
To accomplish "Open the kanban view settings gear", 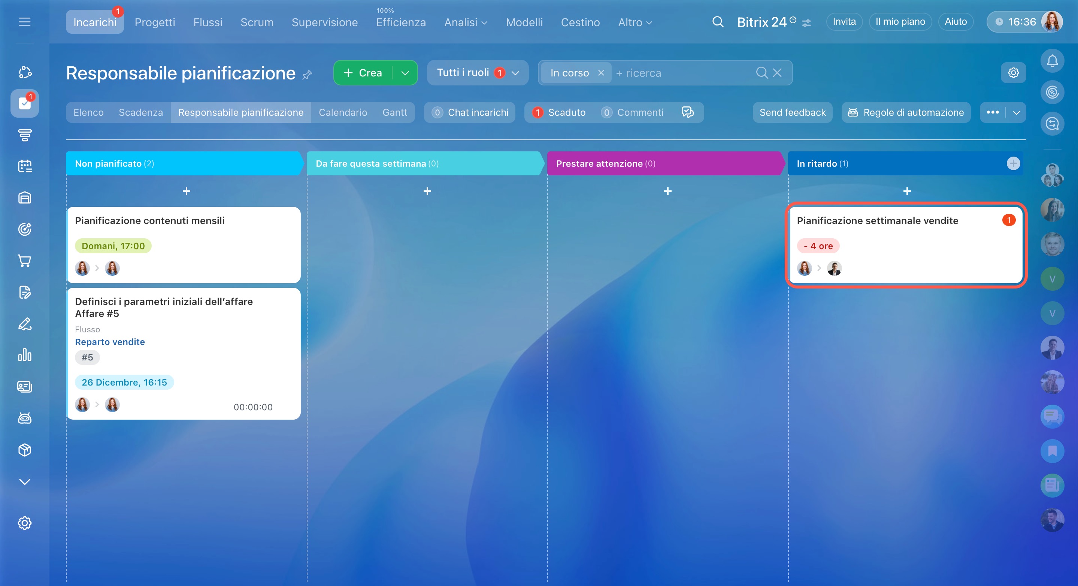I will pyautogui.click(x=1013, y=73).
